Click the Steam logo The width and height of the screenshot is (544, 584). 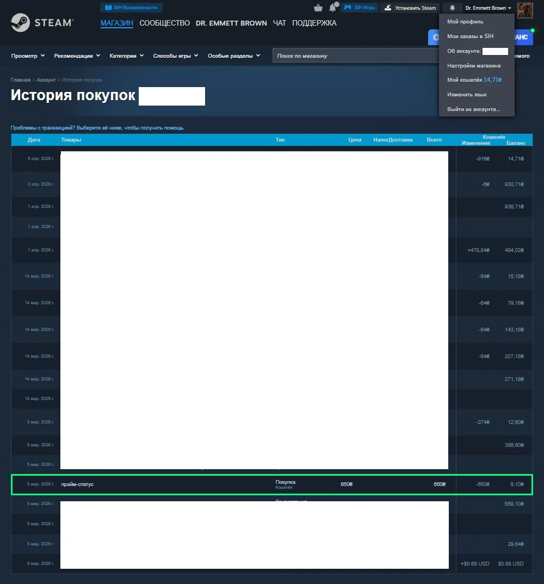42,23
